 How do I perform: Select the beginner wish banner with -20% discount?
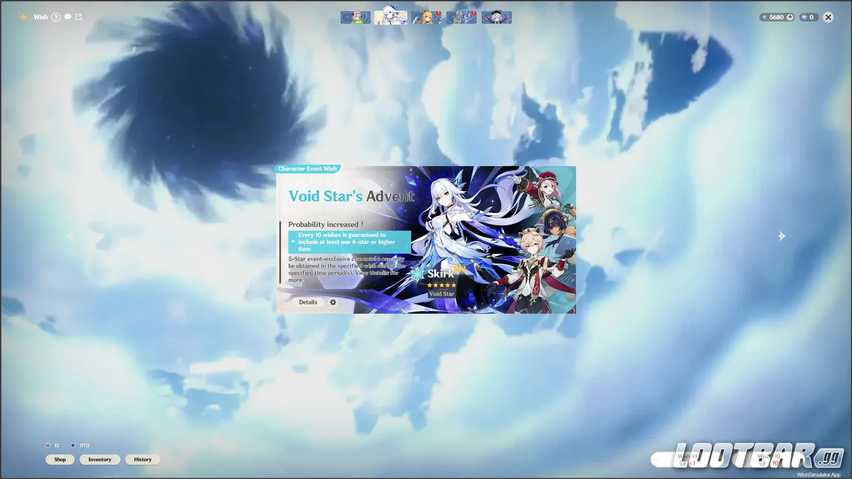point(355,17)
